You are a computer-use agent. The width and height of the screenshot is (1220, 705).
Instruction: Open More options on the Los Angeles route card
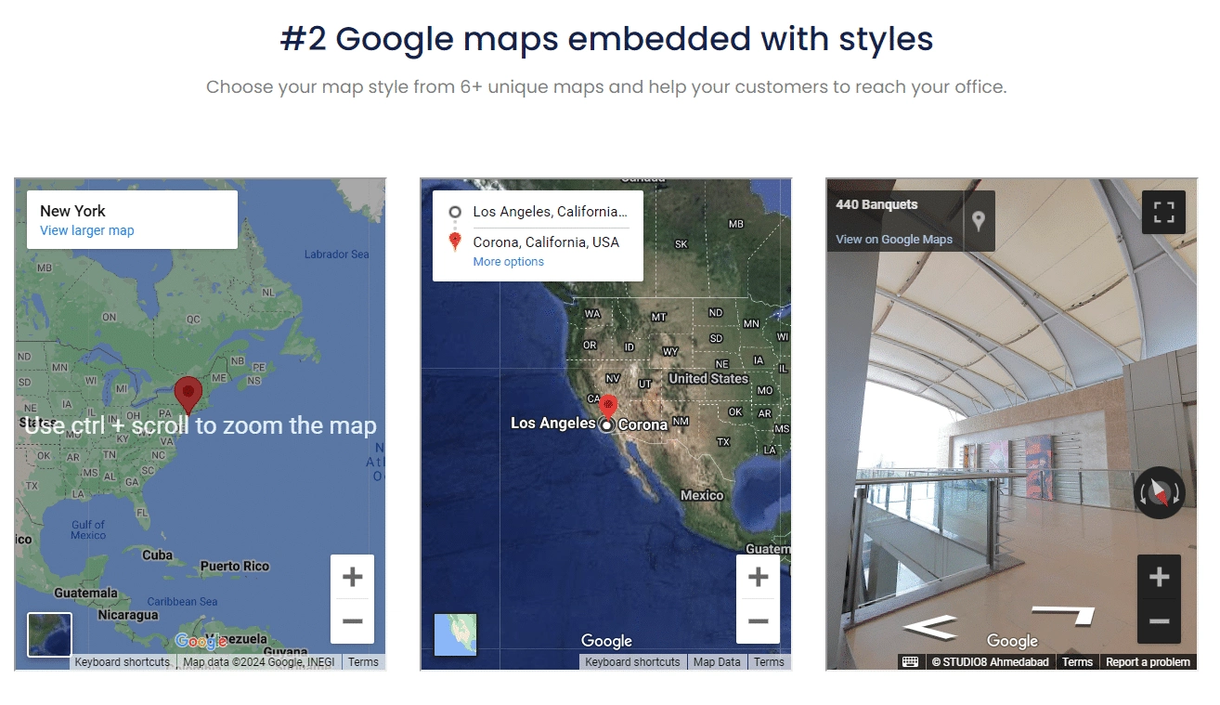508,261
